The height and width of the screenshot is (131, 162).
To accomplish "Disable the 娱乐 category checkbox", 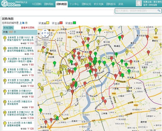I will coord(66,23).
